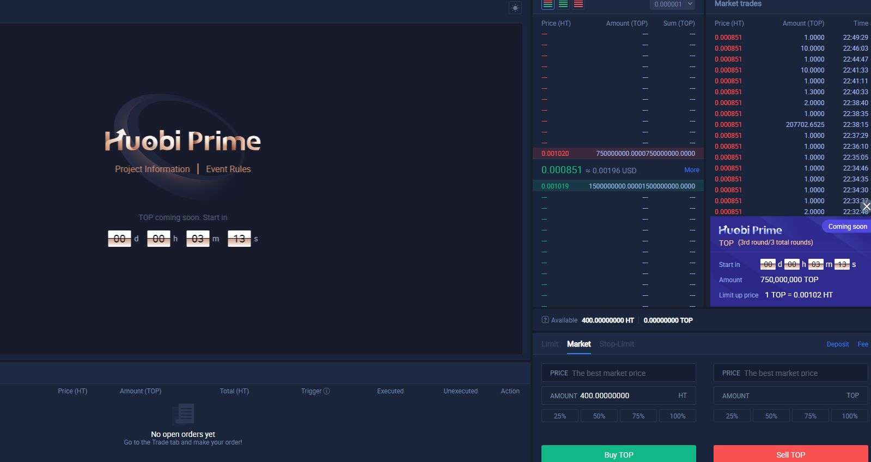Screen dimensions: 871x462
Task: Set sell amount to 25%
Action: click(x=732, y=416)
